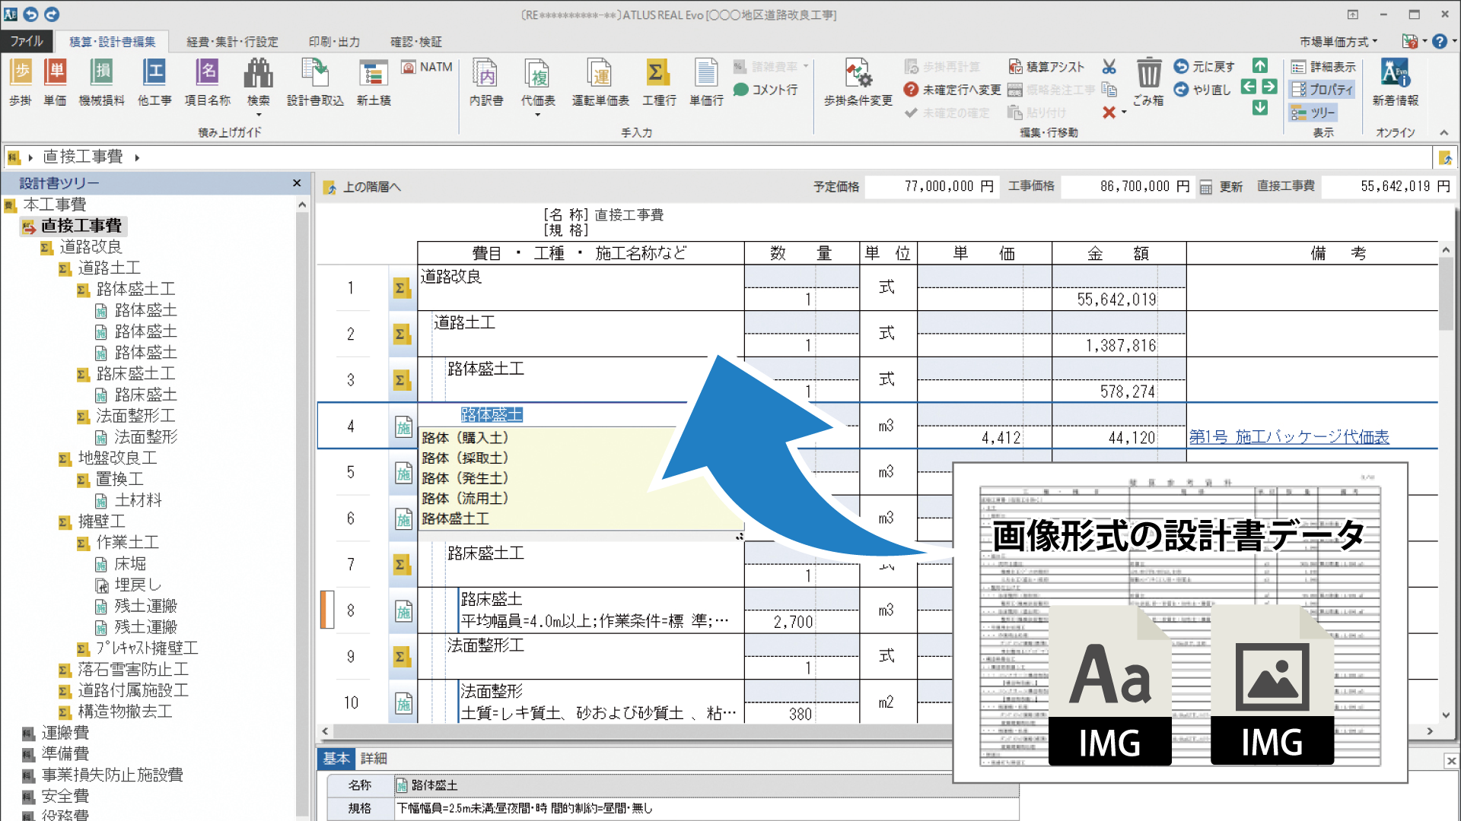This screenshot has width=1461, height=821.
Task: Close the 設計書ツリー panel
Action: coord(297,183)
